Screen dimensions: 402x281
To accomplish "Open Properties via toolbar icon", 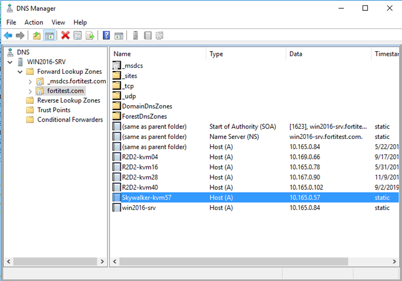I will [78, 36].
